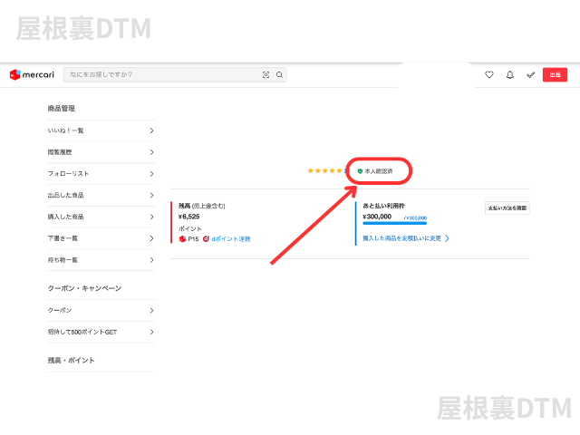
Task: Expand 購入した商品 chevron
Action: [151, 217]
